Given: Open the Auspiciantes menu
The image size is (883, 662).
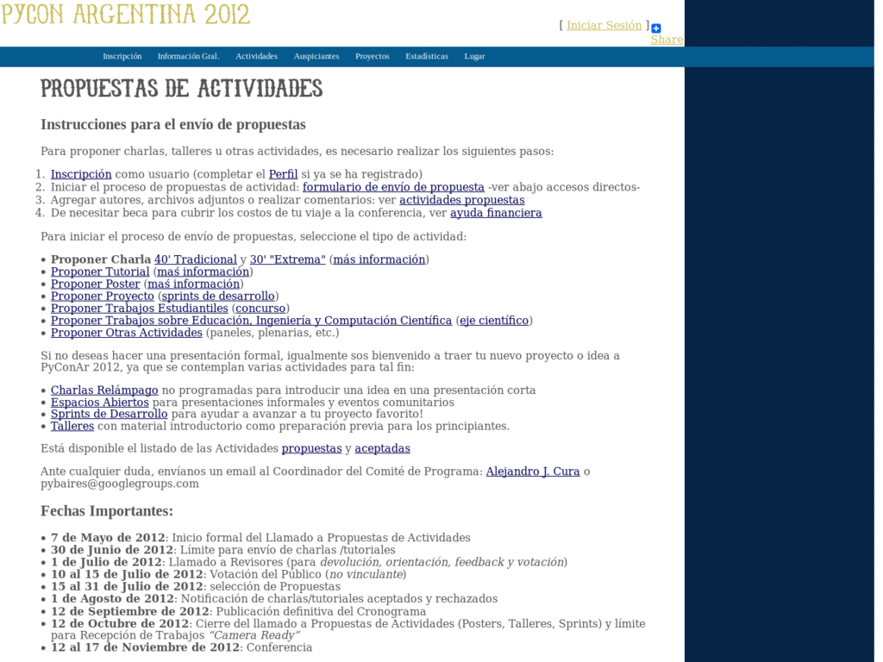Looking at the screenshot, I should 316,56.
